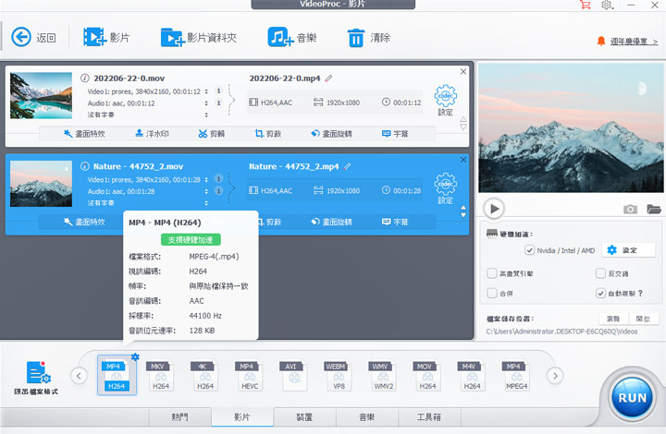Viewport: 666px width, 434px height.
Task: Add music using the 音樂 icon
Action: [280, 37]
